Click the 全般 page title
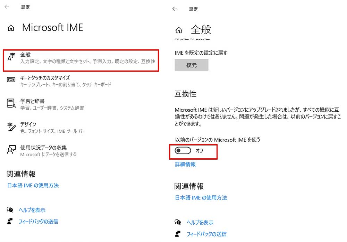Screen dimensions: 347x242 coord(201,29)
